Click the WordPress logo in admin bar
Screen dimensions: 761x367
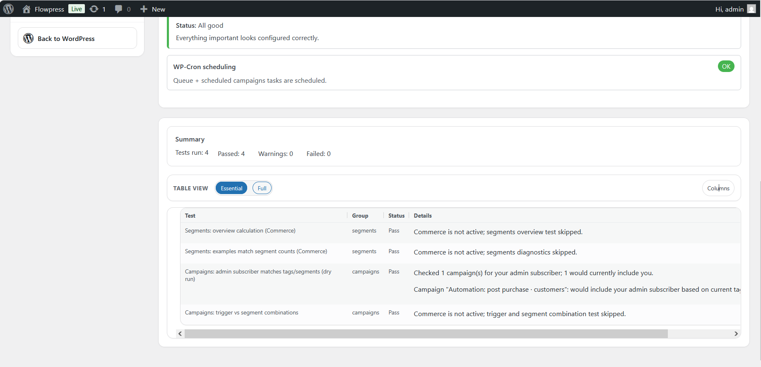[x=8, y=9]
